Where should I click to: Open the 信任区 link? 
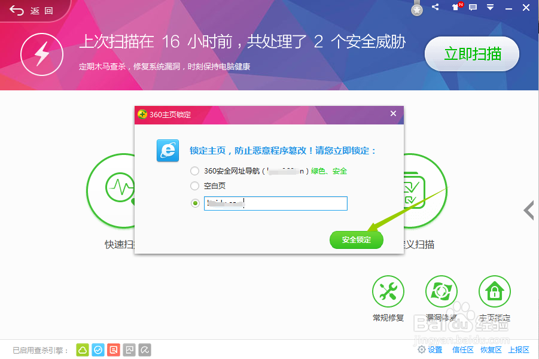click(x=462, y=349)
